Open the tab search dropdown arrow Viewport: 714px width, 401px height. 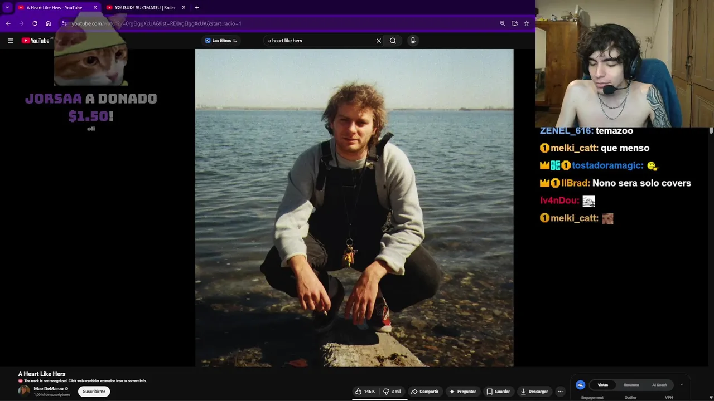(7, 7)
